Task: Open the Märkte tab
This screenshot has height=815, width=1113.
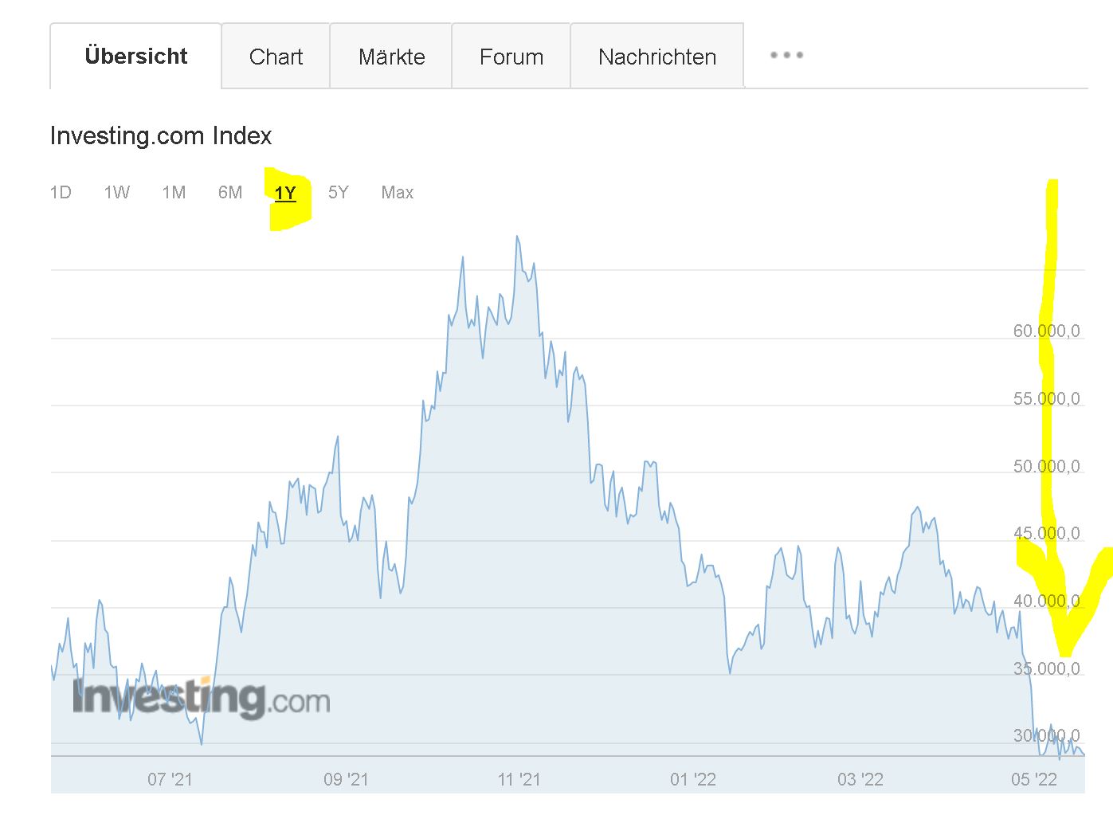Action: (x=391, y=57)
